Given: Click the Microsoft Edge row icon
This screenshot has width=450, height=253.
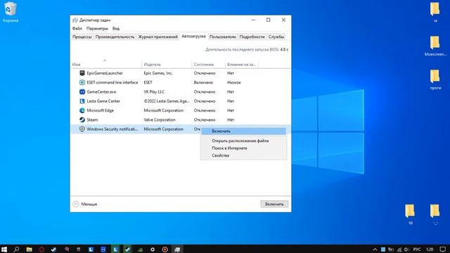Looking at the screenshot, I should pos(82,110).
